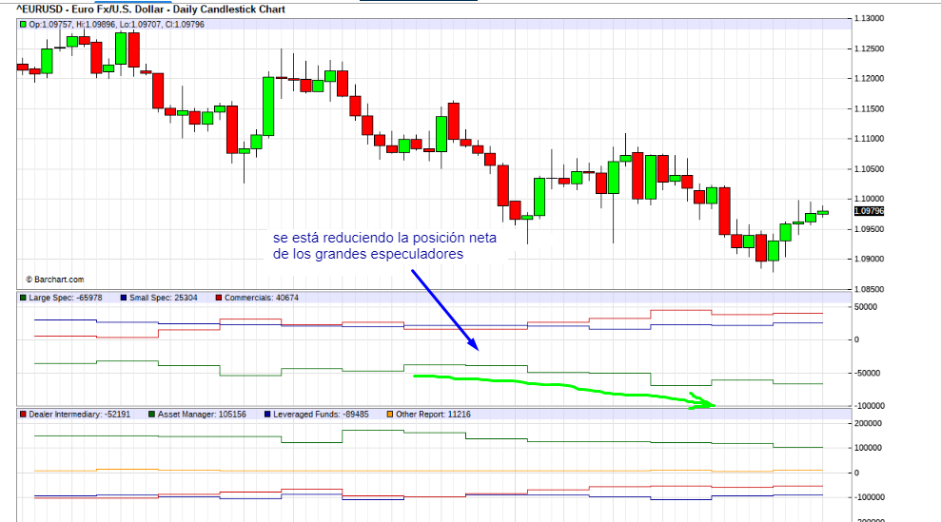Click the Asset Manager green legend swatch
Viewport: 941px width, 522px height.
[x=152, y=414]
